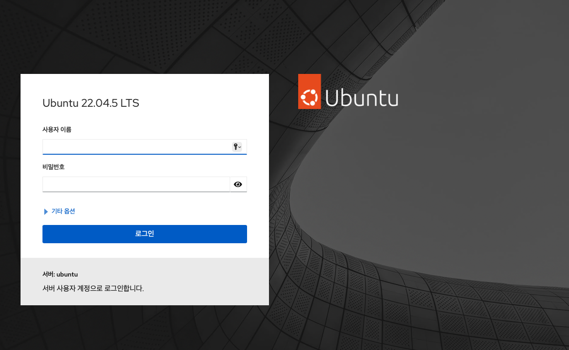Focus the 사용자 이름 input field
Viewport: 569px width, 350px height.
point(136,147)
